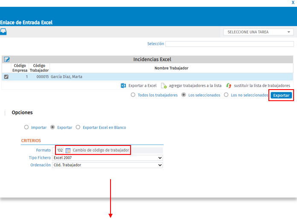Click the Opciones section heading
Viewport: 297px width, 221px height.
pos(22,113)
